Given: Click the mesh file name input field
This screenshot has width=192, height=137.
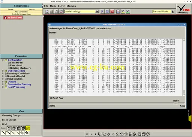Looking at the screenshot, I should click(80, 12).
